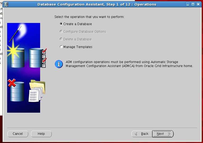This screenshot has height=143, width=203.
Task: Click the Next button
Action: pyautogui.click(x=163, y=134)
